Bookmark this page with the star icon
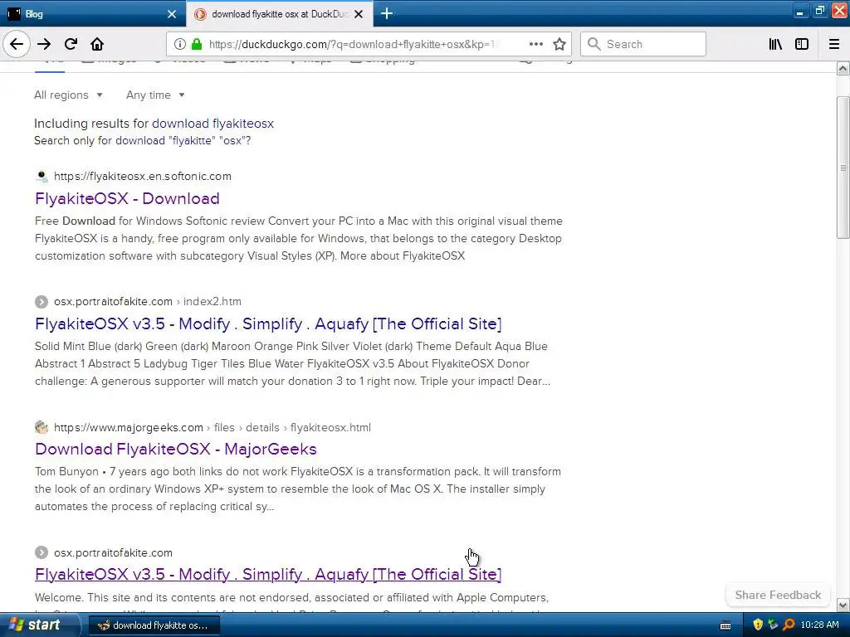Screen dimensions: 850x637 click(559, 44)
